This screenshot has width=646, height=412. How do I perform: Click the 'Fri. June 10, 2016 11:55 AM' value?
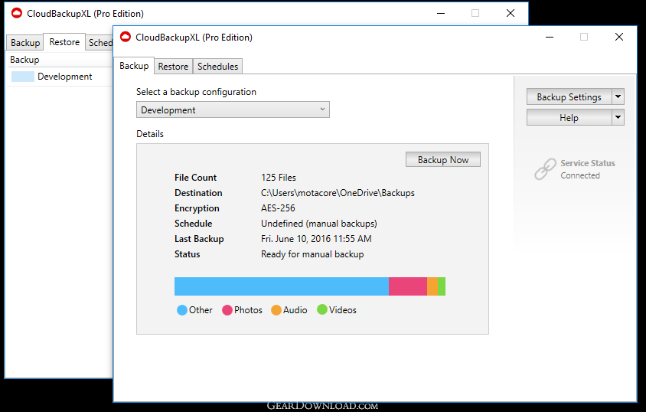316,239
